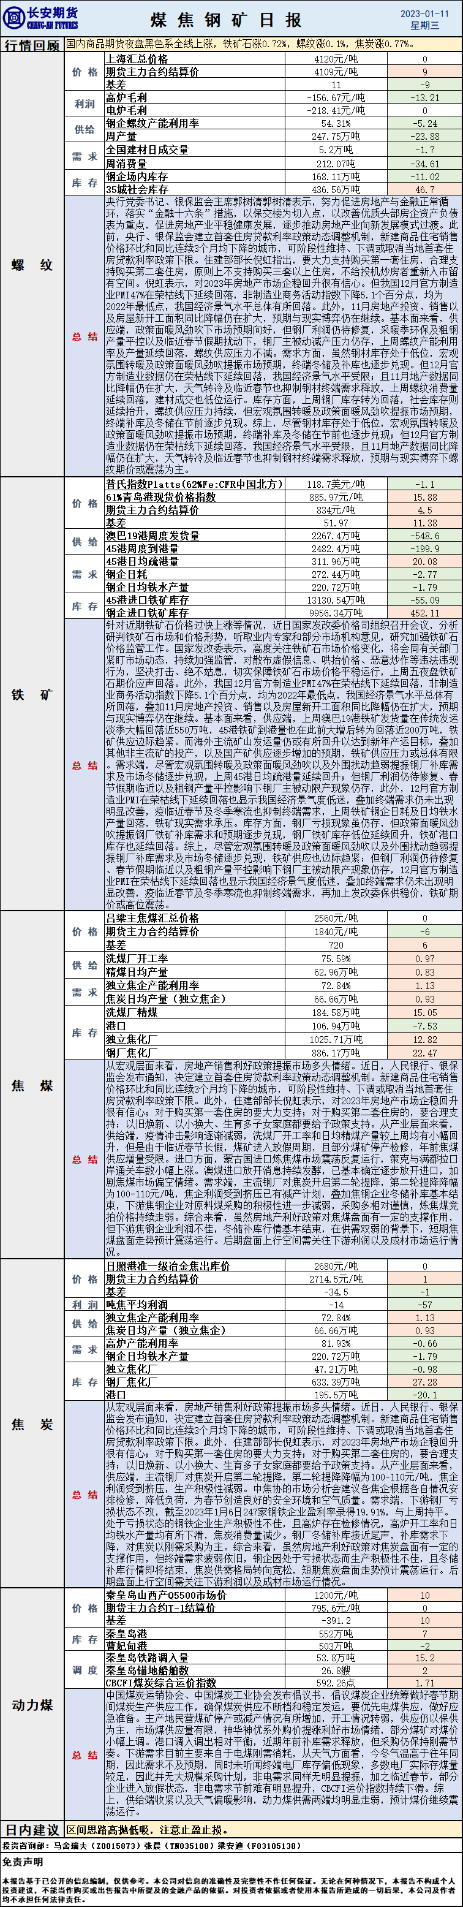
Task: Select the 2714.5元/吨 cell
Action: point(336,1280)
